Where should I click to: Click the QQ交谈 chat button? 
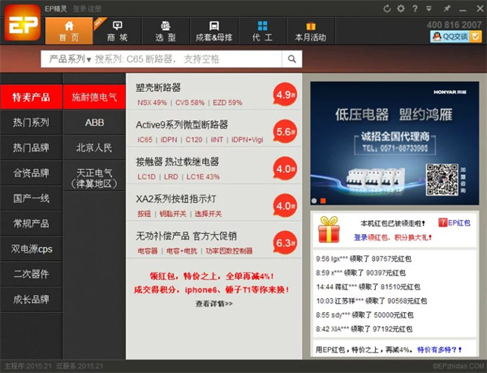(450, 37)
